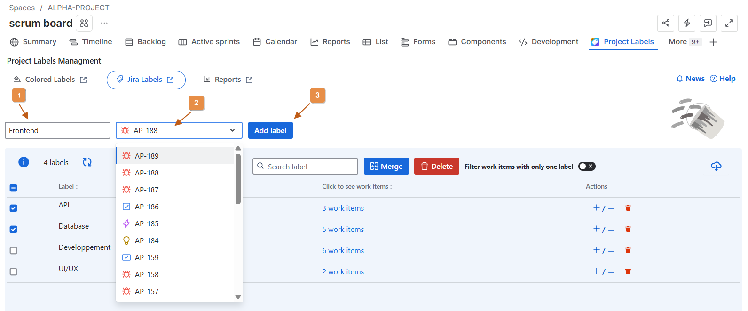Open Reports link under Project Labels Management
Screen dimensions: 748x311
click(228, 80)
